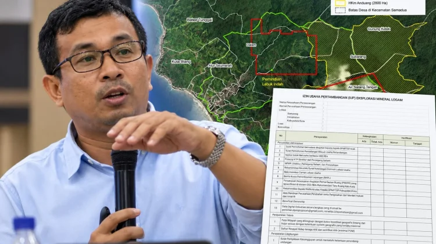Click row 2 "Surat Permohonan Pencadangan Wilayah Usaha Pertambangan"
The height and width of the screenshot is (244, 436).
(316, 152)
